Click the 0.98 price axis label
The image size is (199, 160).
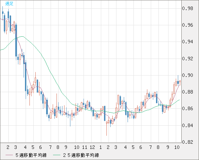tap(188, 9)
